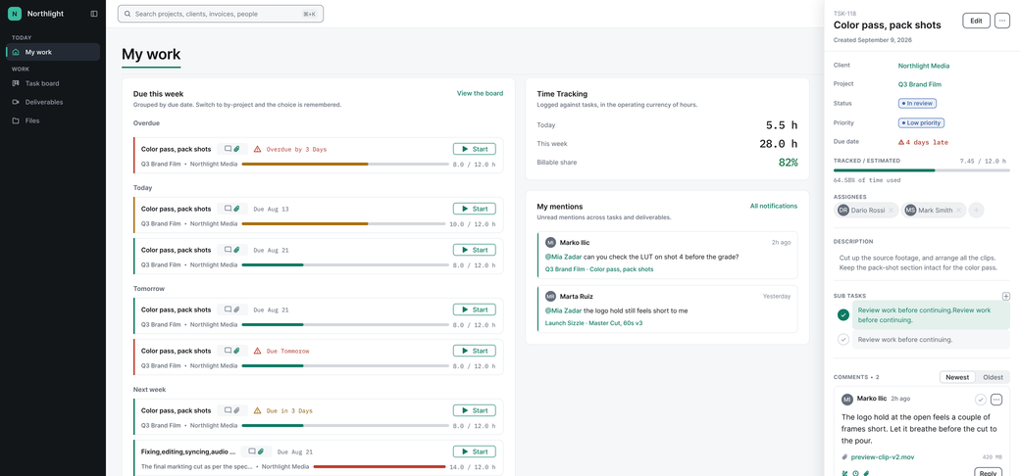
Task: Open comments icon on the Due Tommorow task
Action: click(x=228, y=350)
